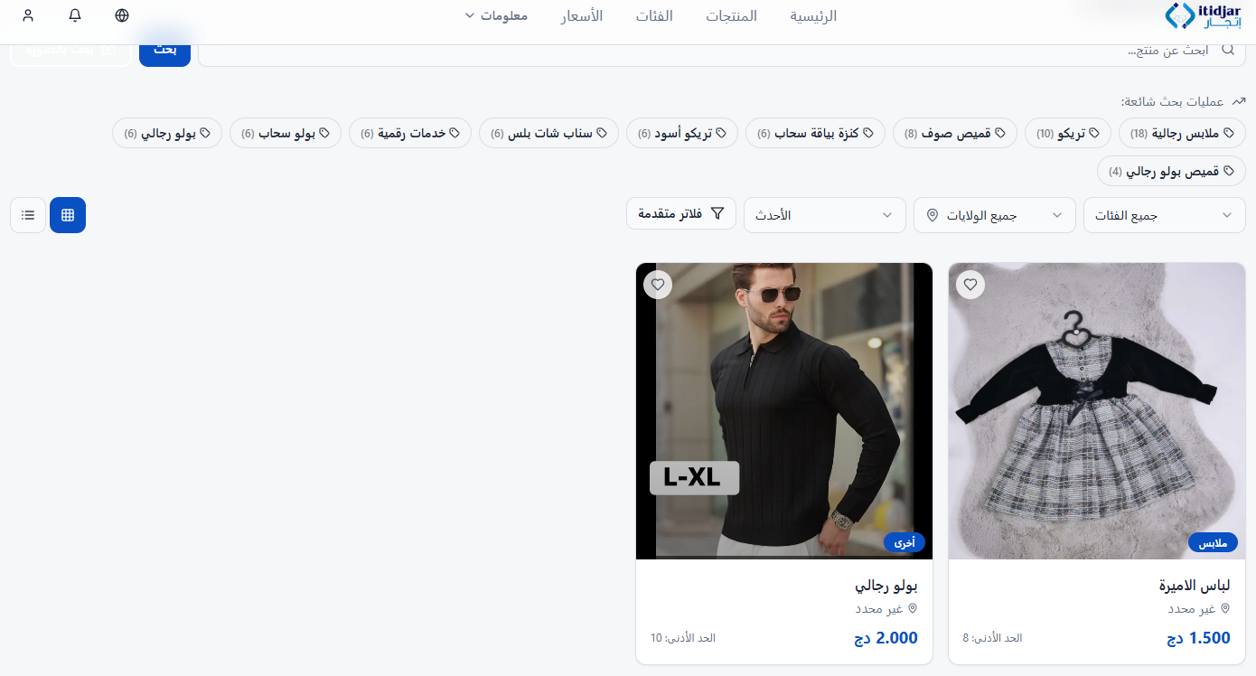
Task: Open the معلومات menu
Action: [x=496, y=15]
